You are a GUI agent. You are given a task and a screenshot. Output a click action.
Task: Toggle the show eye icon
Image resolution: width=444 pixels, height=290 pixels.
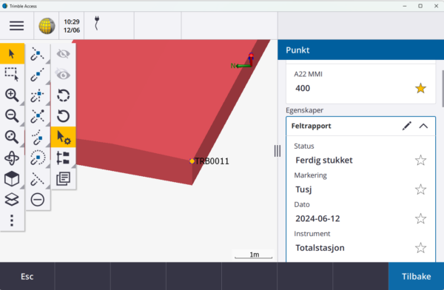[63, 75]
